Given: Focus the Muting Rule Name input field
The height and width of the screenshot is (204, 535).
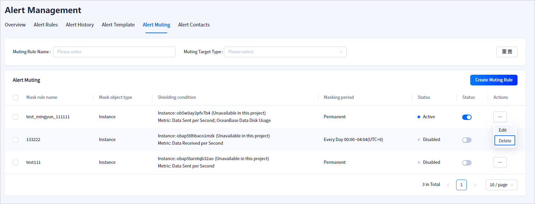Looking at the screenshot, I should (x=114, y=52).
